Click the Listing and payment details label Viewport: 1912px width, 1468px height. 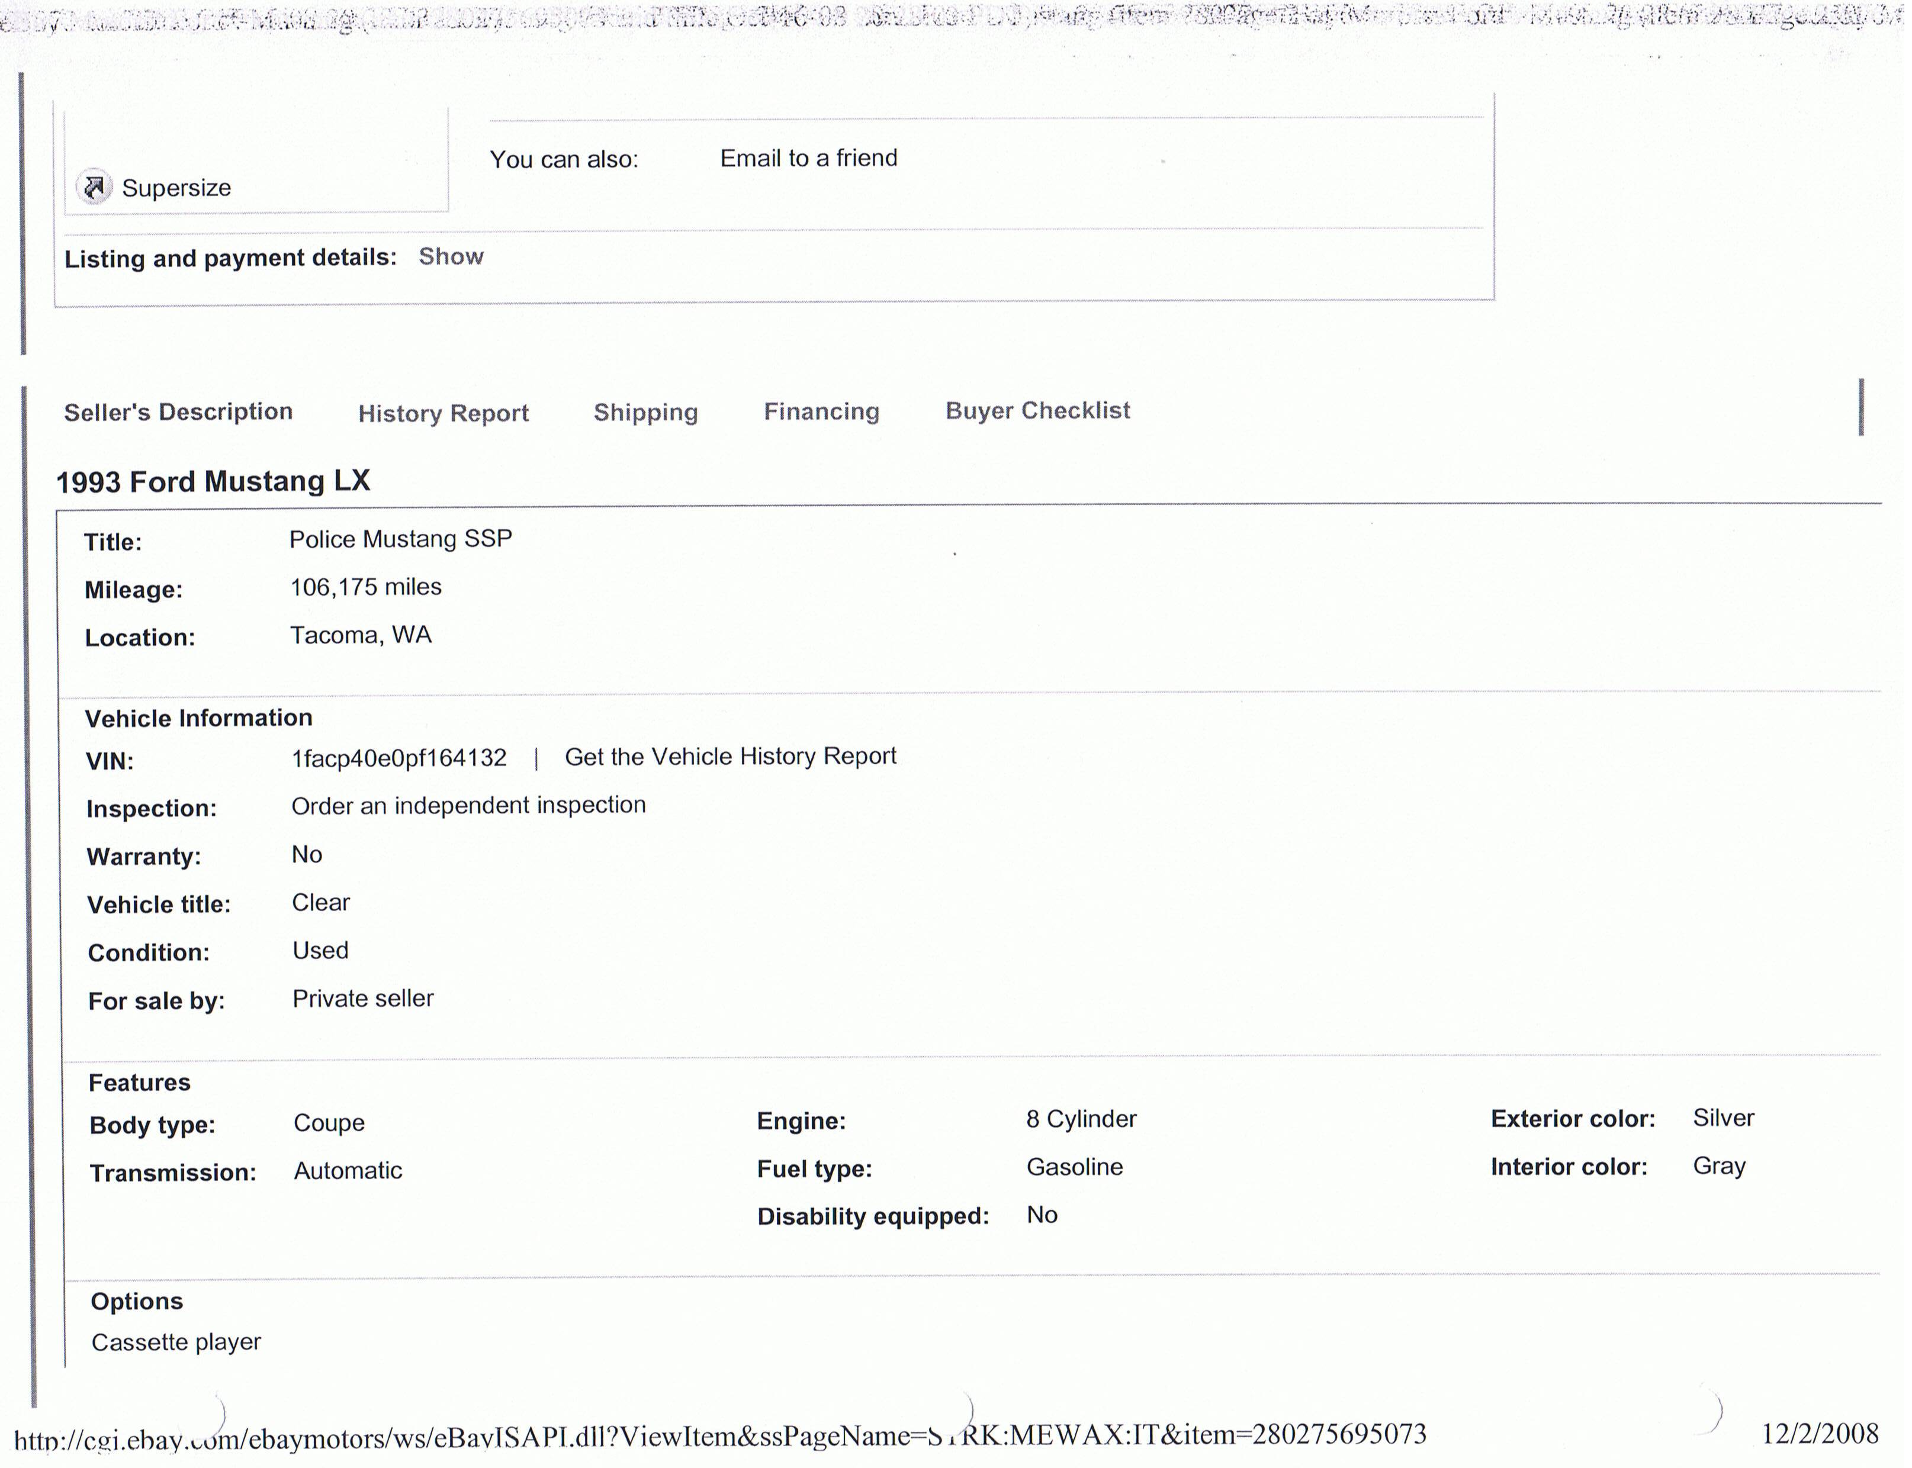231,257
